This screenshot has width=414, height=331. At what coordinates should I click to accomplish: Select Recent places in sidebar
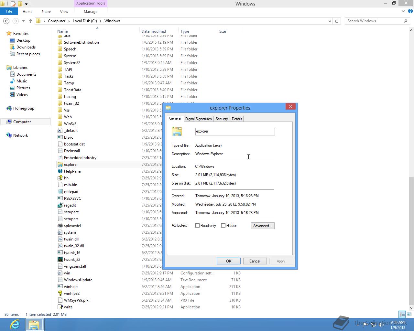(28, 54)
